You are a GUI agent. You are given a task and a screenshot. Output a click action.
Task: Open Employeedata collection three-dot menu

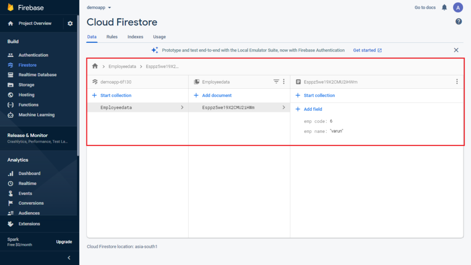283,81
